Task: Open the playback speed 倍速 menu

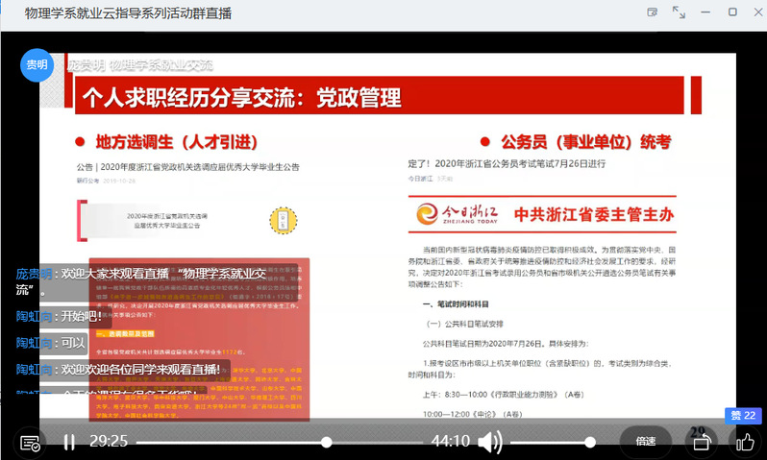Action: coord(645,442)
